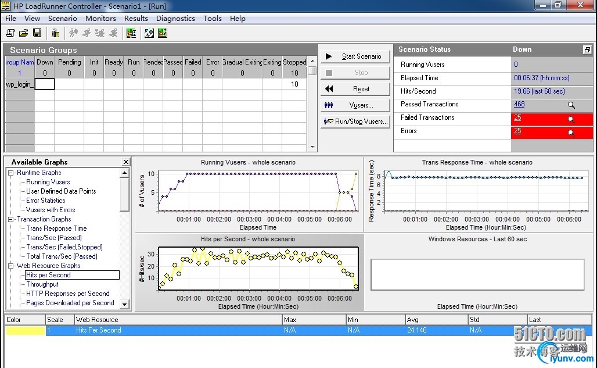Collapse the Web Resource Graphs node

coord(11,266)
